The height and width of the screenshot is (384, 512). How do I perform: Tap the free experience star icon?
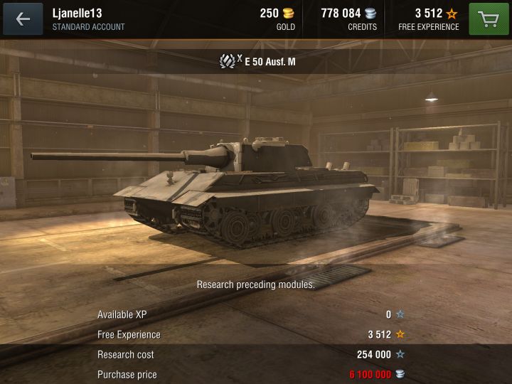[x=452, y=14]
